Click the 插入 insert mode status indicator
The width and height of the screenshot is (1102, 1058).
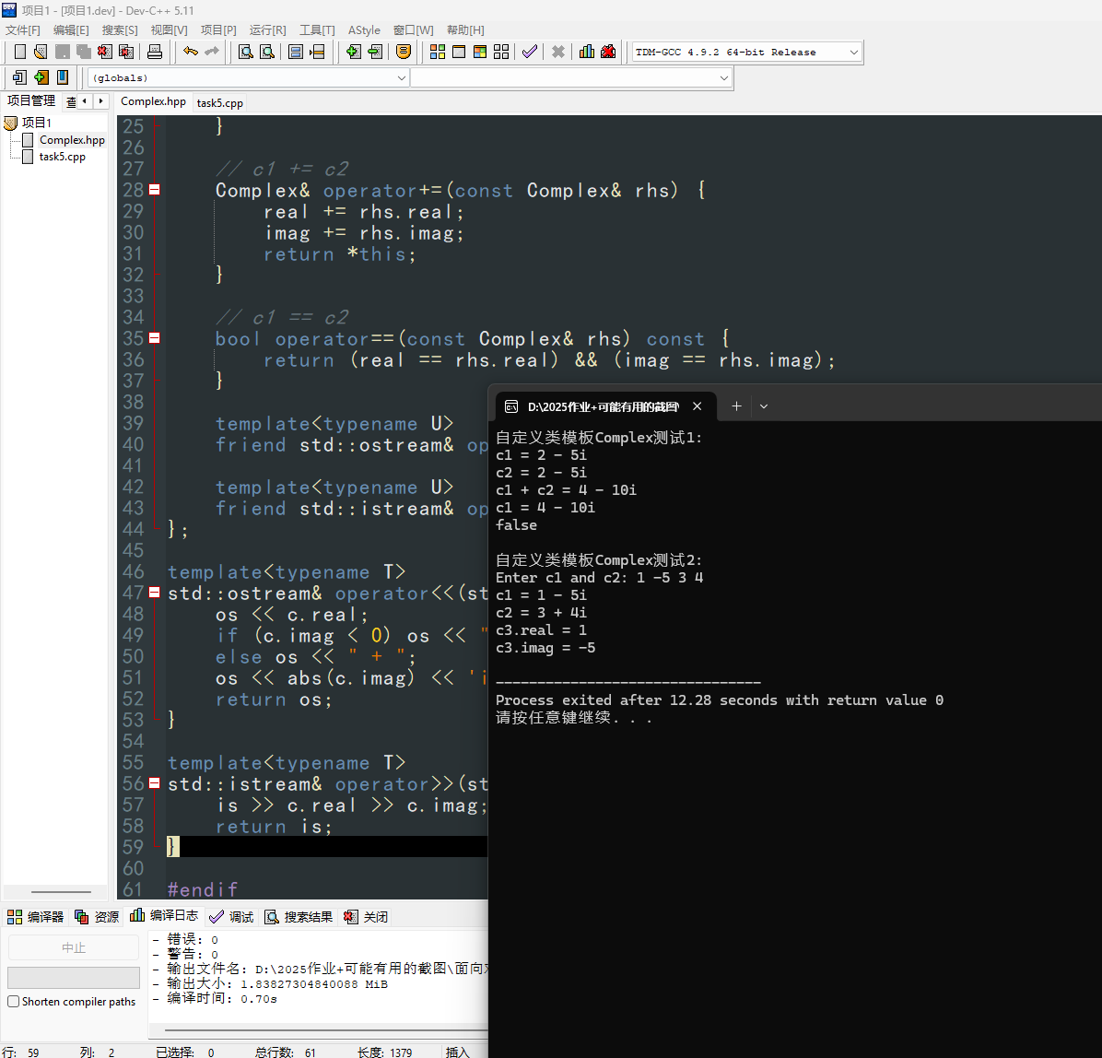457,1052
